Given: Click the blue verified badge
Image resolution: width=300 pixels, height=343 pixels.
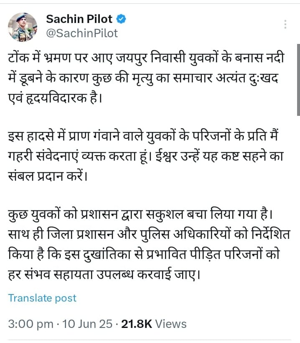Looking at the screenshot, I should tap(122, 19).
